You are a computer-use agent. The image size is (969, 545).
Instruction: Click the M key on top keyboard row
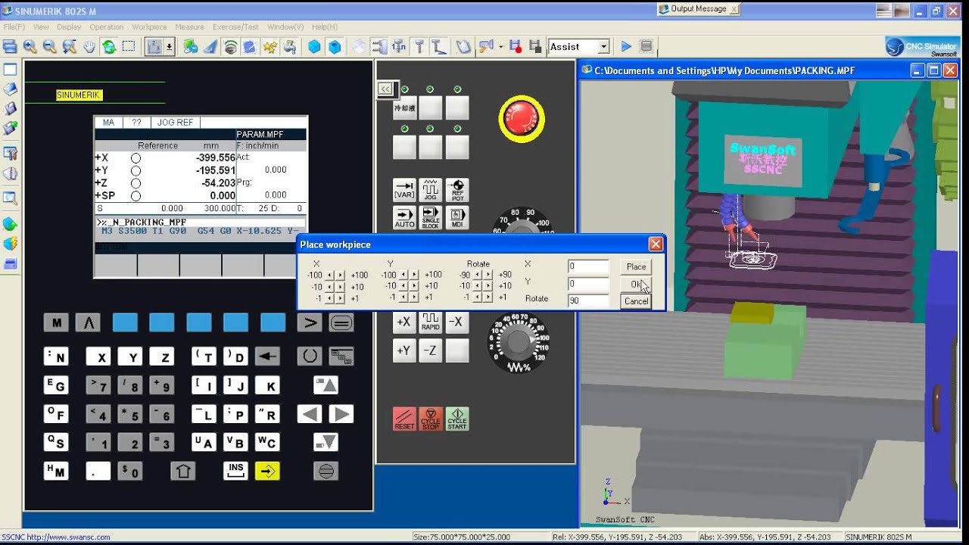point(56,323)
